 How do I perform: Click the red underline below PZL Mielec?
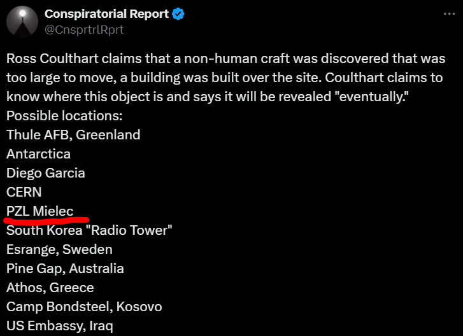pos(46,220)
